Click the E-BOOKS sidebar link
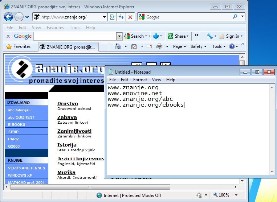Viewport: 277px width, 202px height. [x=17, y=124]
